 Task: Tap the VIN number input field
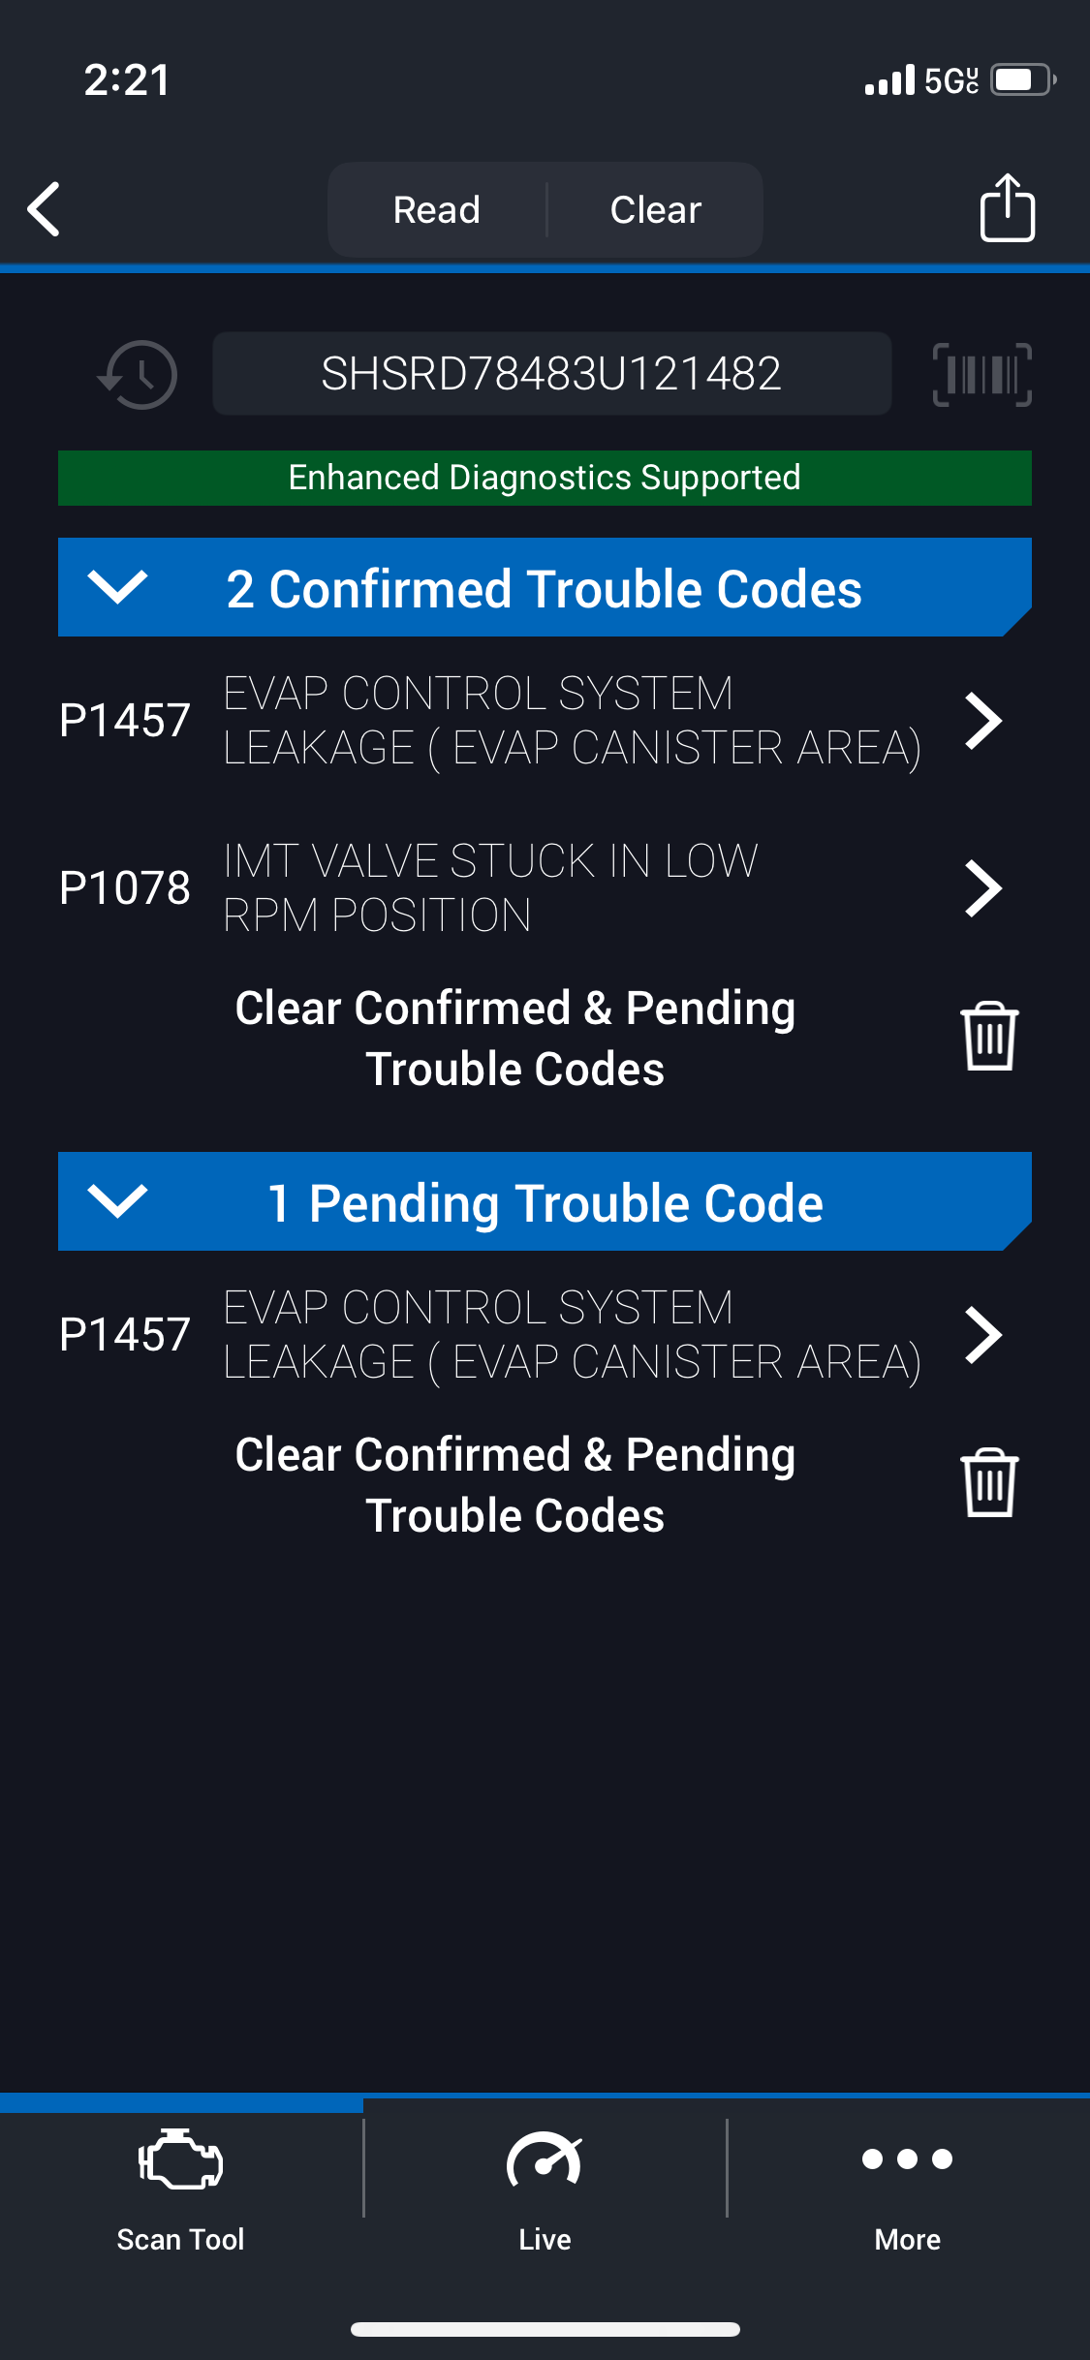[551, 374]
